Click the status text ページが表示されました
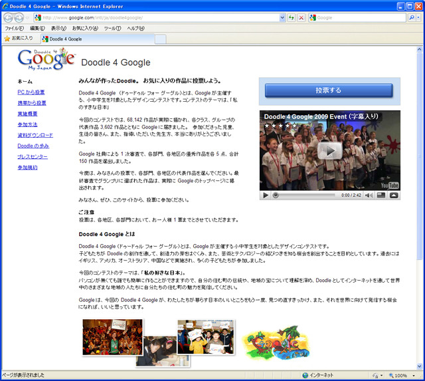425x381 pixels. point(23,375)
